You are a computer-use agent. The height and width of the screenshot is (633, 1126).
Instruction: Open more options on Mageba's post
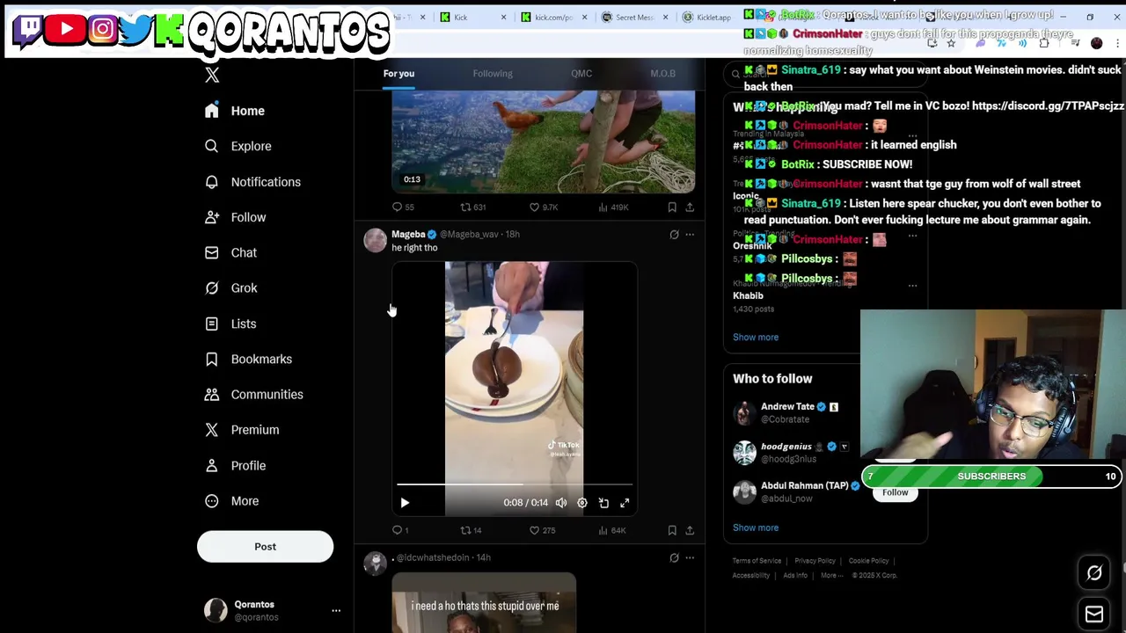point(690,235)
